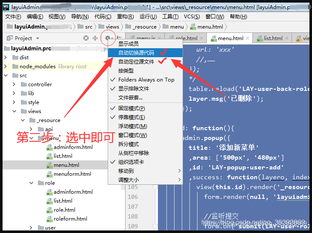Click the roleform.html file icon
The image size is (312, 233).
pyautogui.click(x=49, y=219)
